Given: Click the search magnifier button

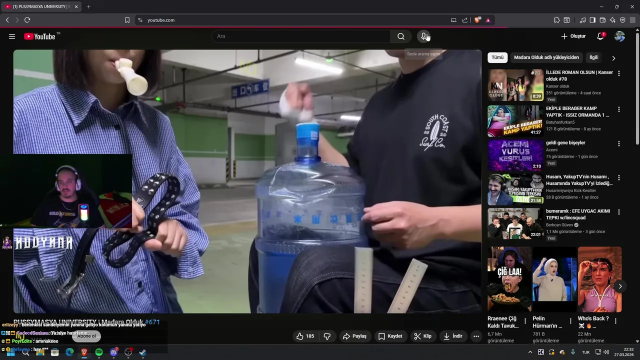Looking at the screenshot, I should tap(401, 36).
